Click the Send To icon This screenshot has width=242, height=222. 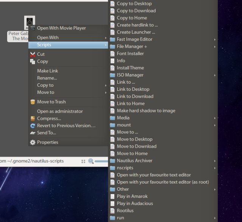pos(33,133)
